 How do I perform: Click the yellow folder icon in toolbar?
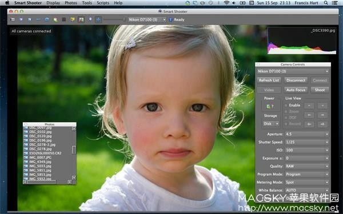73,19
